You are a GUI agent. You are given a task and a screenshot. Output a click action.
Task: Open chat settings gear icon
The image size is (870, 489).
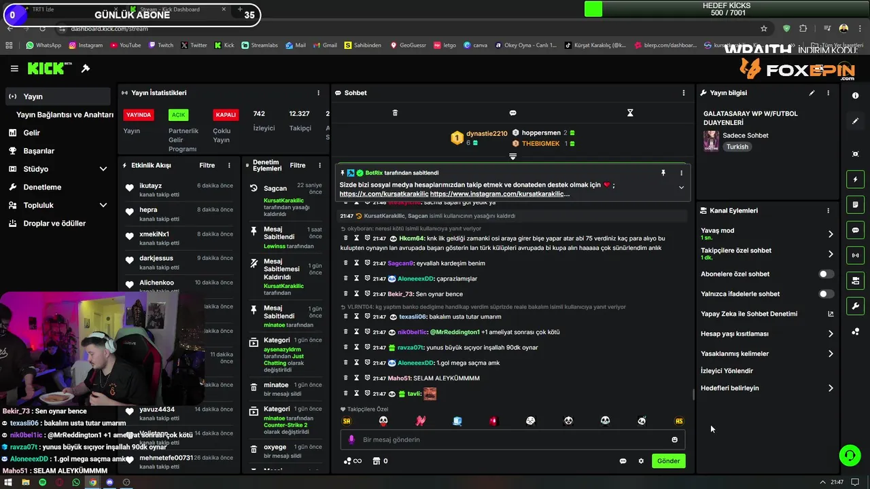coord(640,461)
